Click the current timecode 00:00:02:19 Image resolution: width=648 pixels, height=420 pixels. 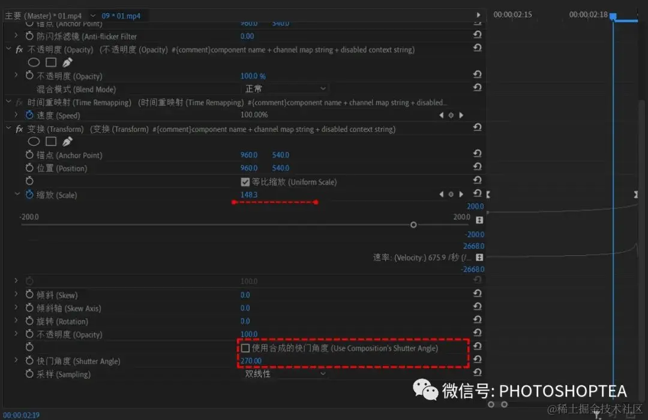[x=22, y=415]
